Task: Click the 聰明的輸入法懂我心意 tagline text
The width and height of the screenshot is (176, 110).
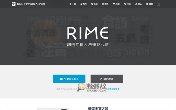Action: coord(88,45)
